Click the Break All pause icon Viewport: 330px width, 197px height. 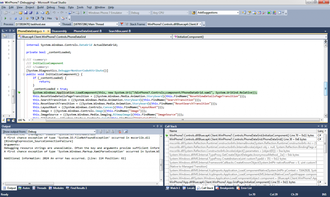pos(11,18)
